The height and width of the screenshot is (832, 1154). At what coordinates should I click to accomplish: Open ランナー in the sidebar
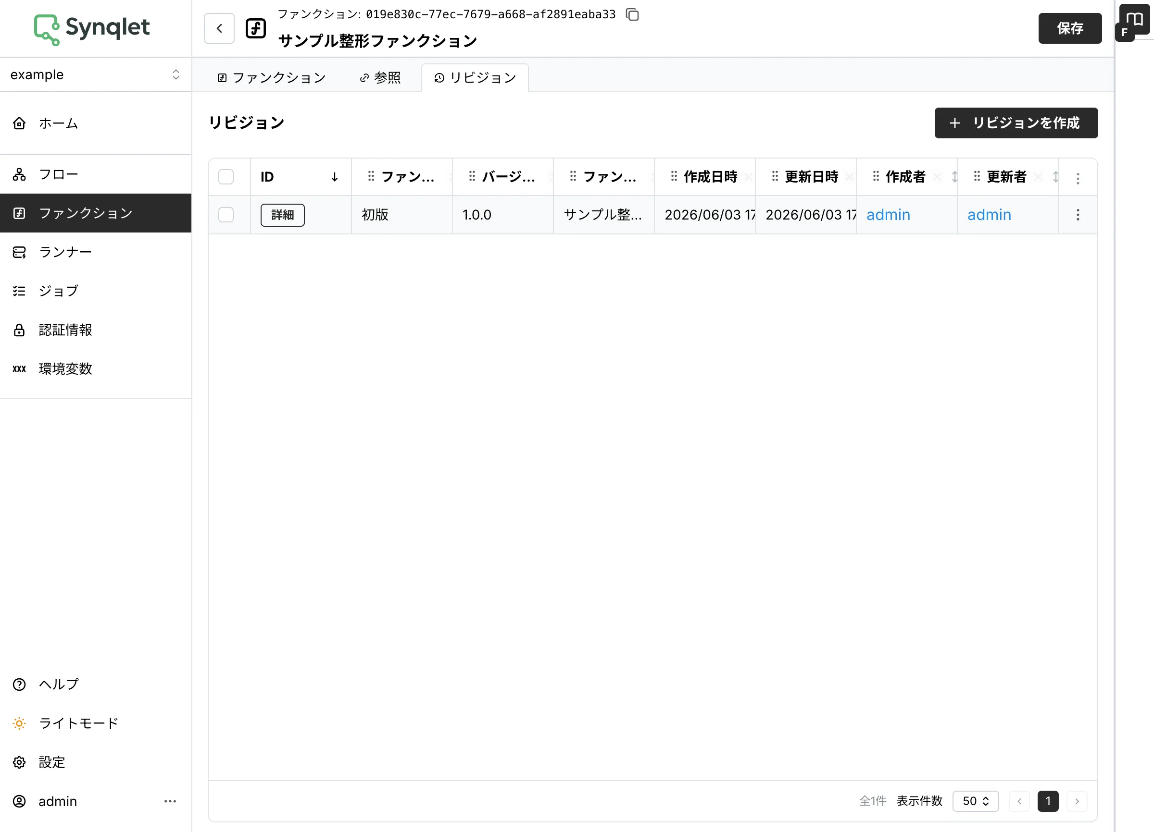tap(96, 252)
